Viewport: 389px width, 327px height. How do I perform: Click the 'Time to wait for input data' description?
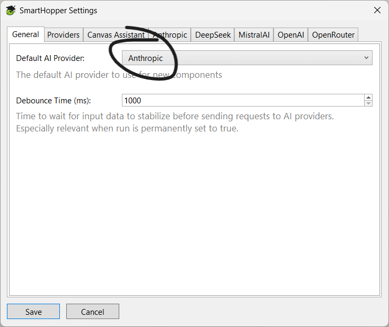click(175, 122)
